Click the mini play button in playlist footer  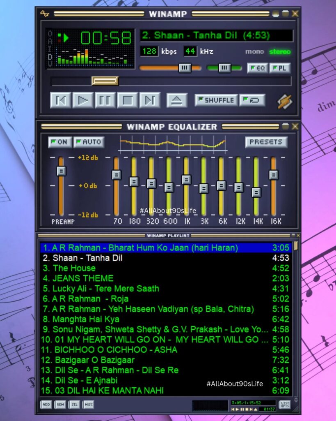point(238,409)
